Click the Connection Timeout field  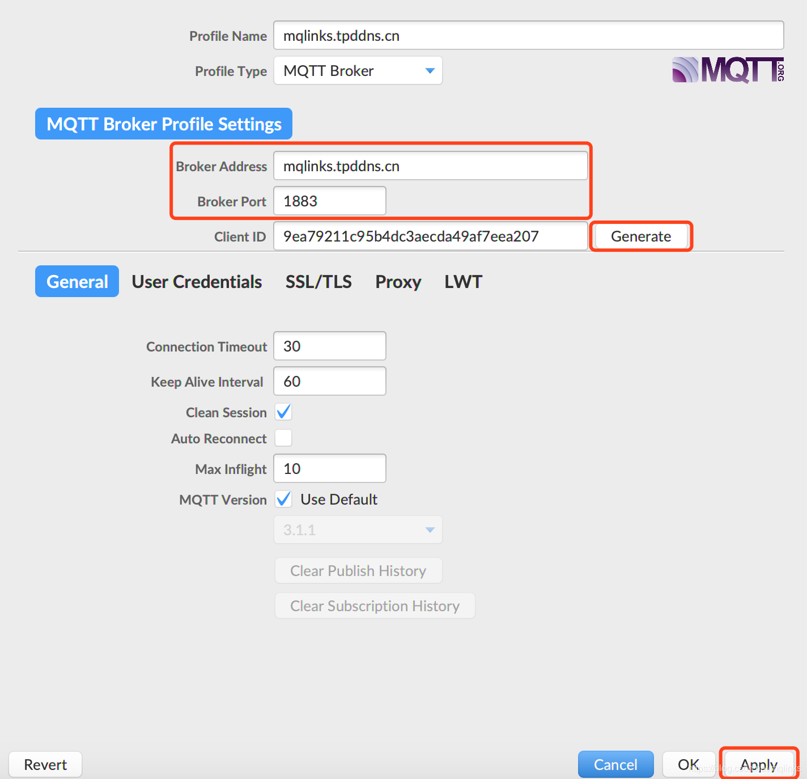coord(330,346)
